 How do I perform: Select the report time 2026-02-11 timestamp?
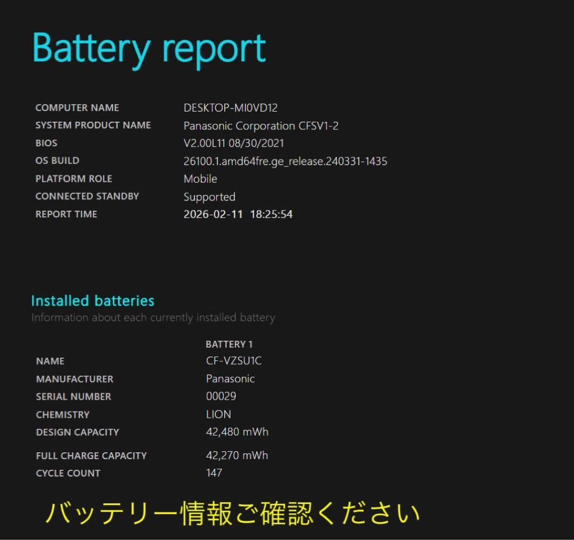(x=237, y=214)
